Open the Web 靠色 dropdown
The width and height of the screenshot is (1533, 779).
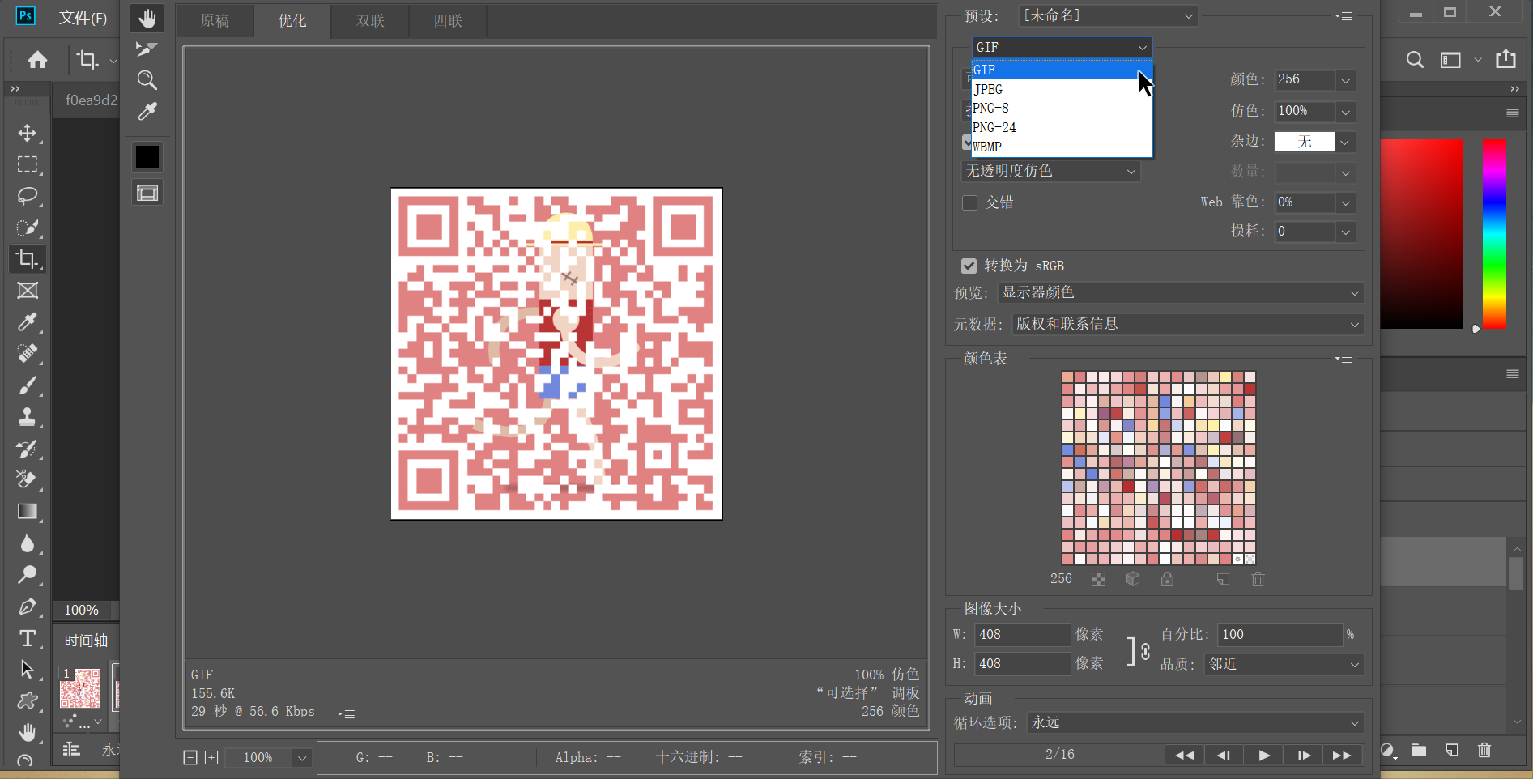point(1344,202)
